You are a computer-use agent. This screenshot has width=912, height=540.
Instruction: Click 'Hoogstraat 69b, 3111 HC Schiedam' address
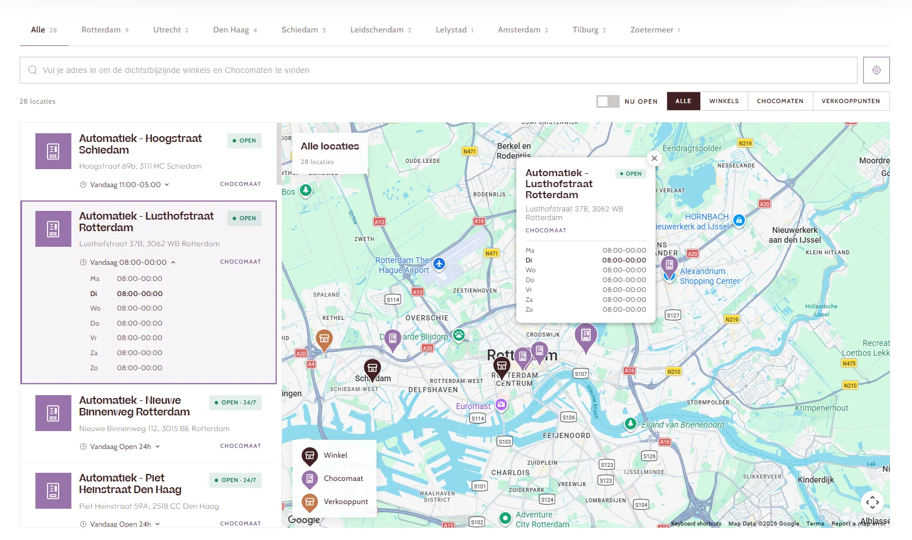[x=140, y=166]
